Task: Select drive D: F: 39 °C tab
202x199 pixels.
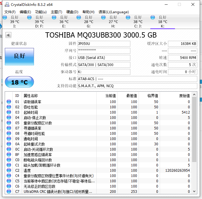Action: click(39, 22)
